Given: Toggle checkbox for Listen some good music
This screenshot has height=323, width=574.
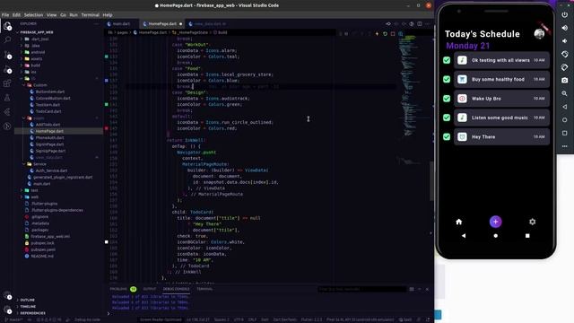Looking at the screenshot, I should coord(447,118).
